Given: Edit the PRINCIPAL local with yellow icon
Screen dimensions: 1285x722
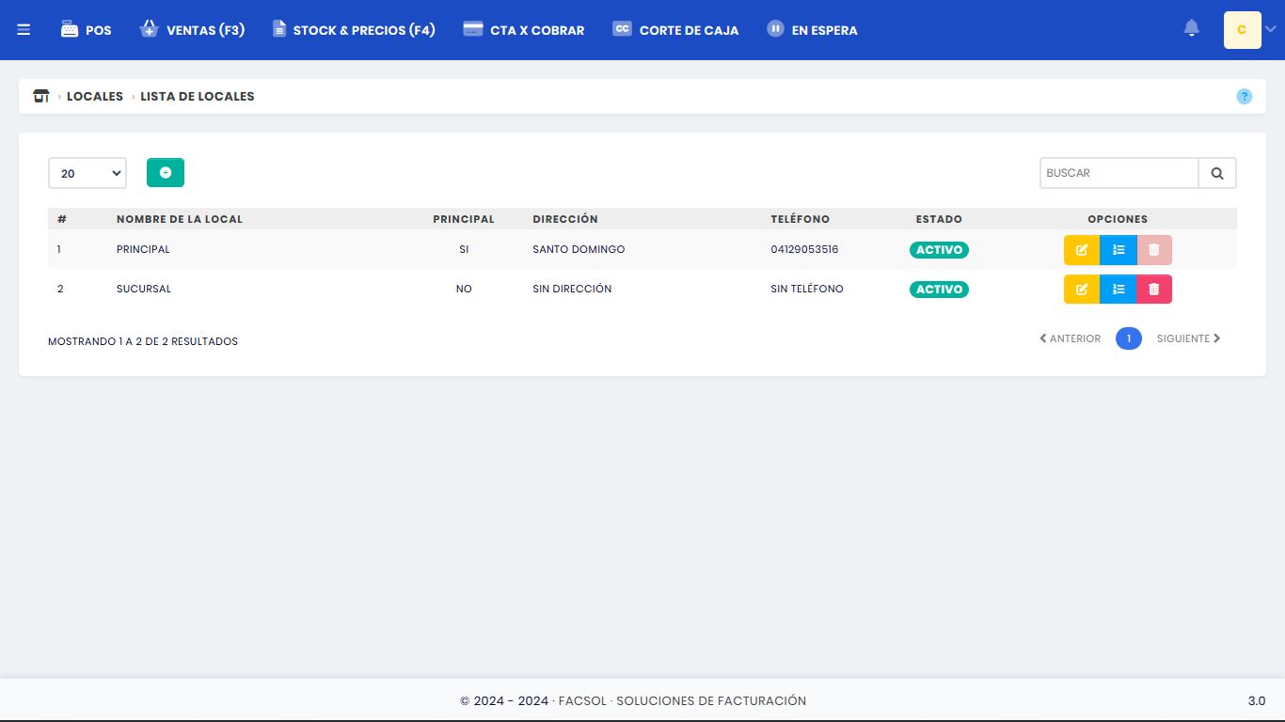Looking at the screenshot, I should (1081, 250).
